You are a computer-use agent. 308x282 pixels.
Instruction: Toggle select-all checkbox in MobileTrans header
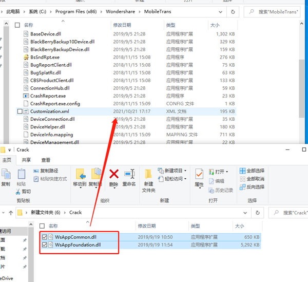click(x=17, y=25)
